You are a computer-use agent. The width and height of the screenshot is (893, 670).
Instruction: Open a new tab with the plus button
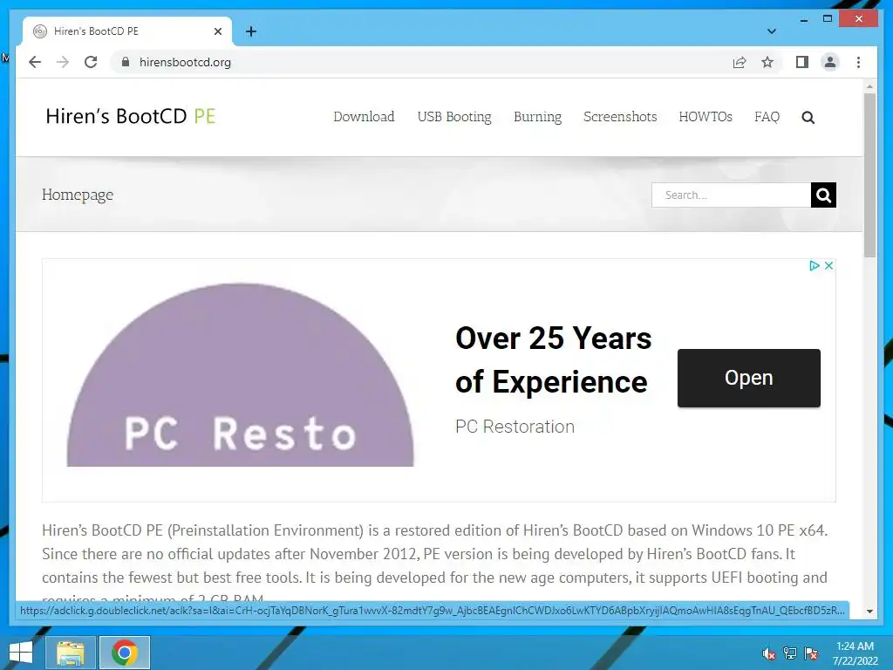(x=250, y=31)
